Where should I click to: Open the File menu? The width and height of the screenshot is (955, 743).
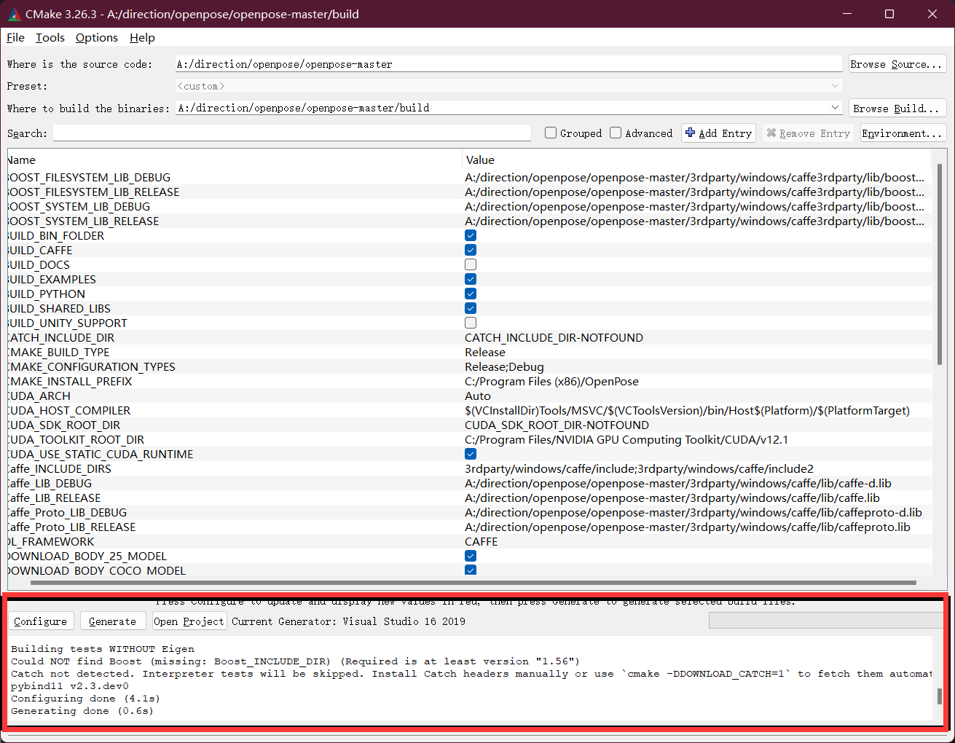click(x=15, y=38)
